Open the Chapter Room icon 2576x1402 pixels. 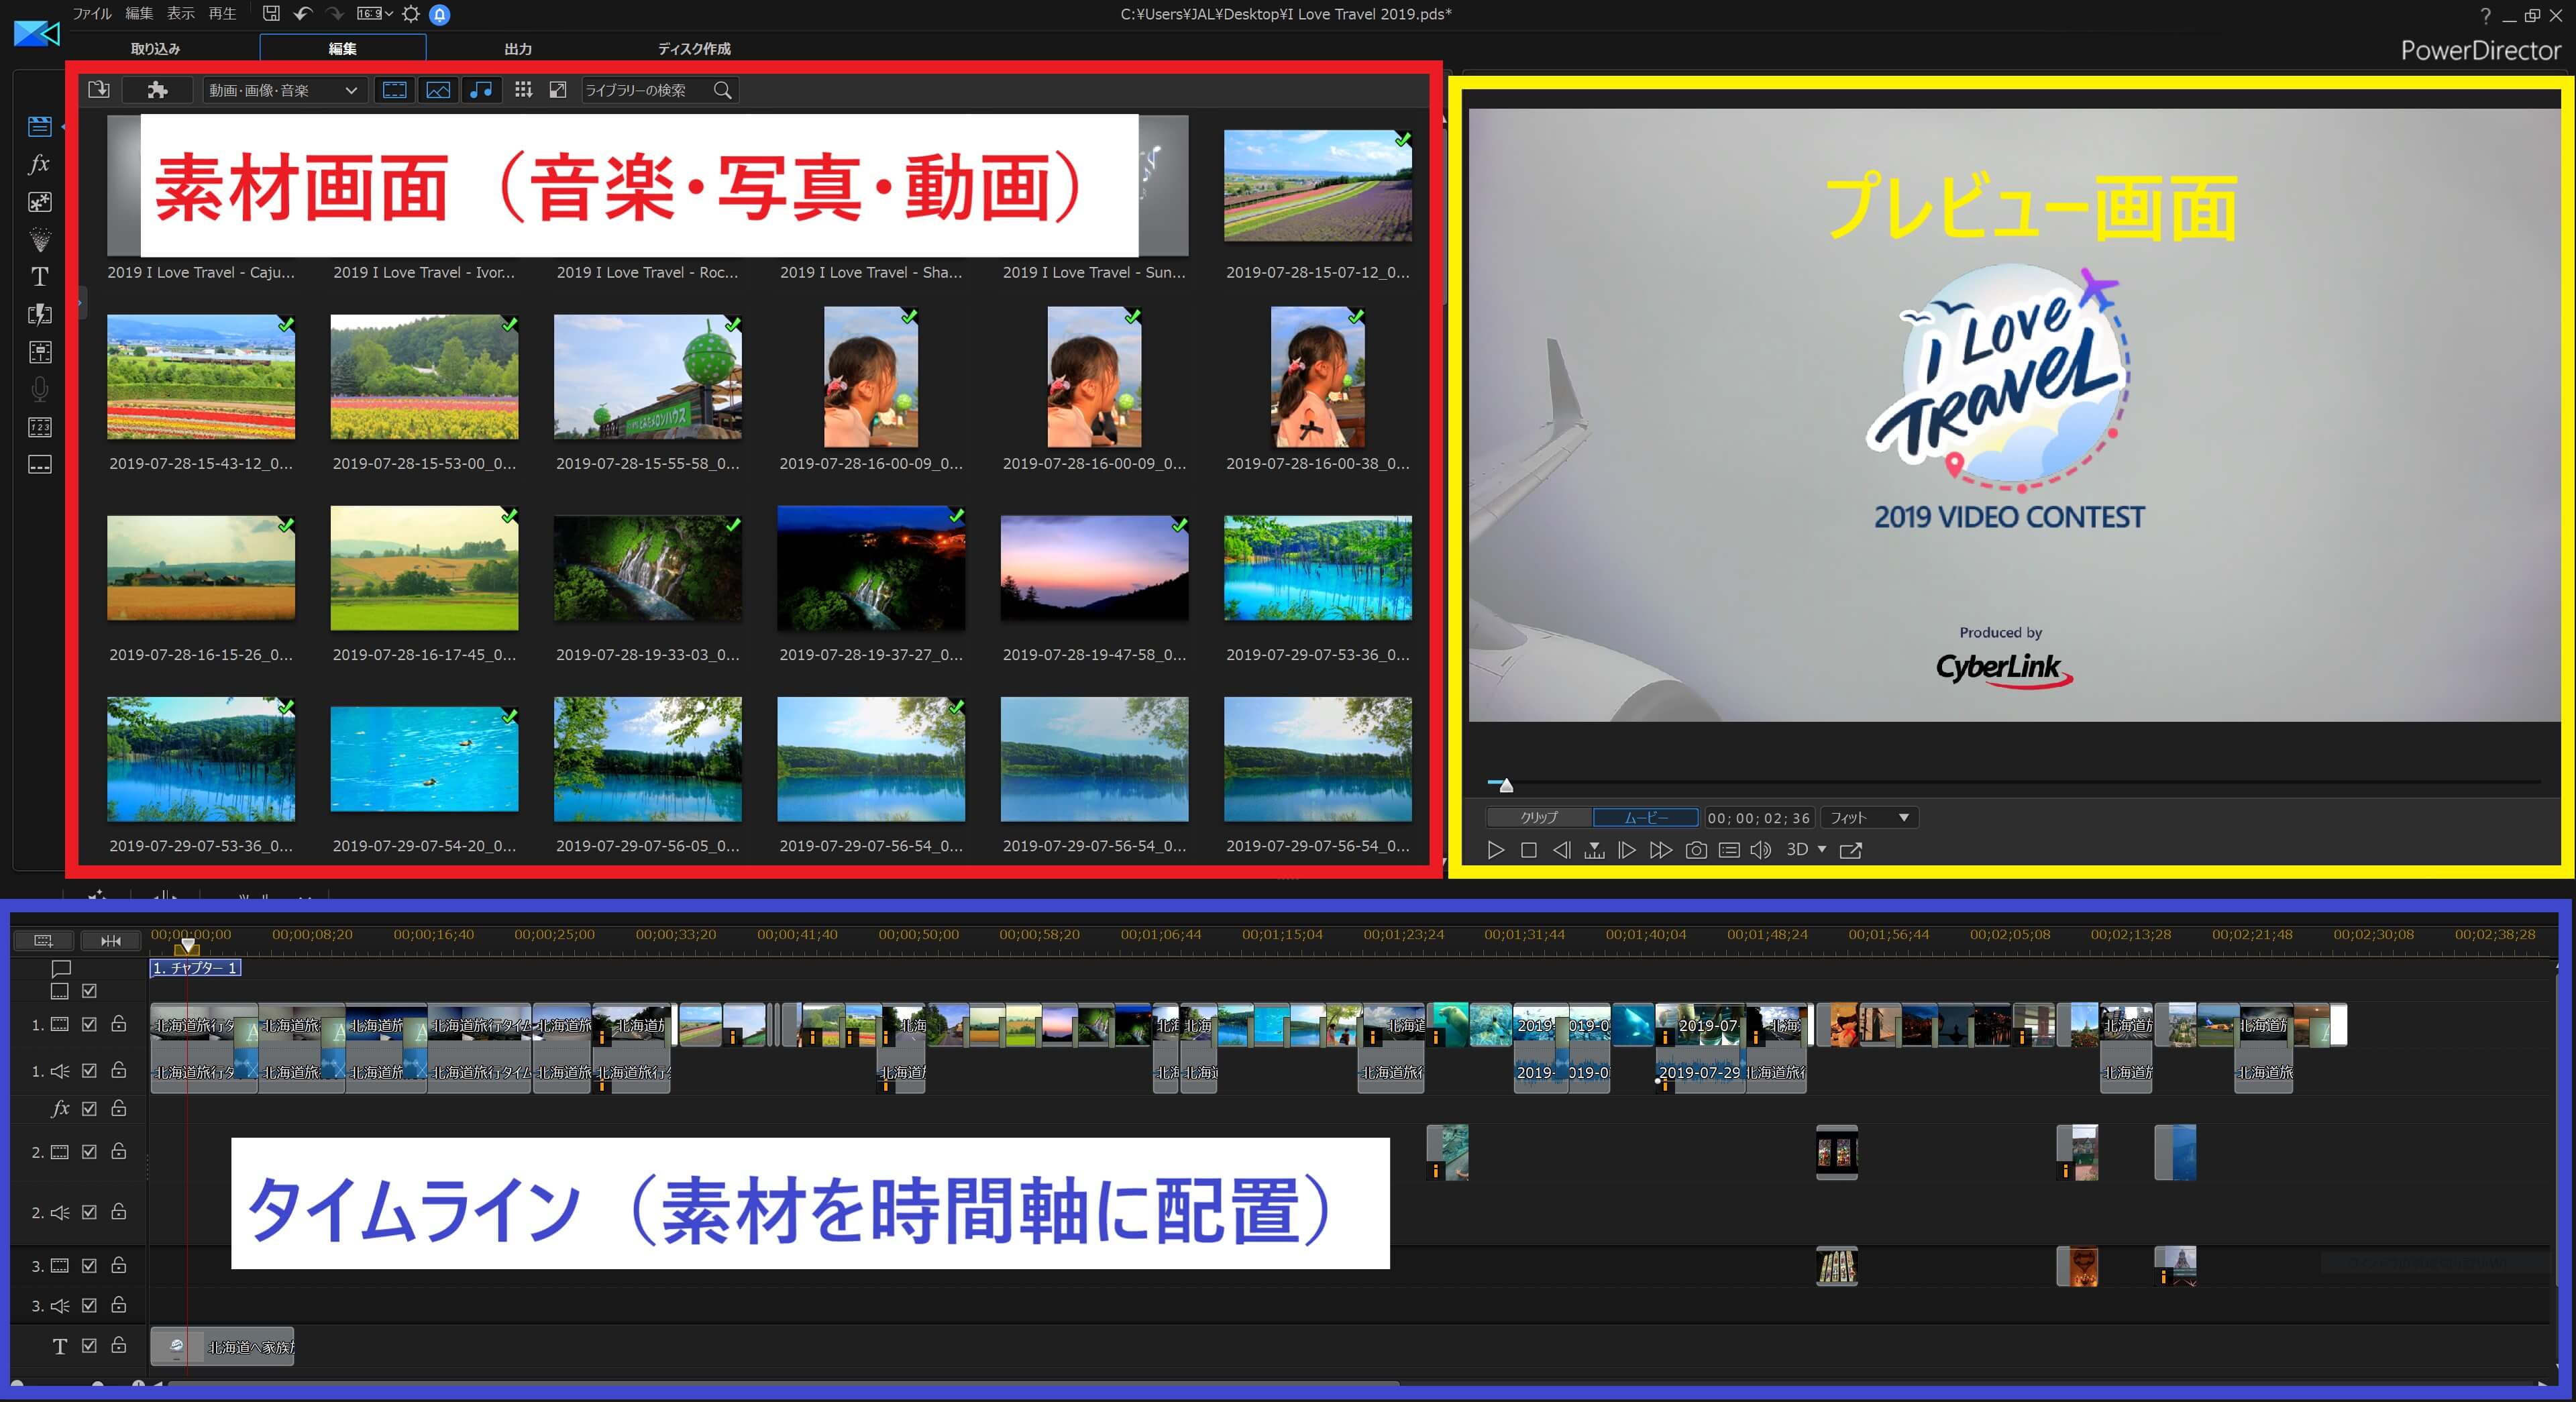(x=40, y=427)
